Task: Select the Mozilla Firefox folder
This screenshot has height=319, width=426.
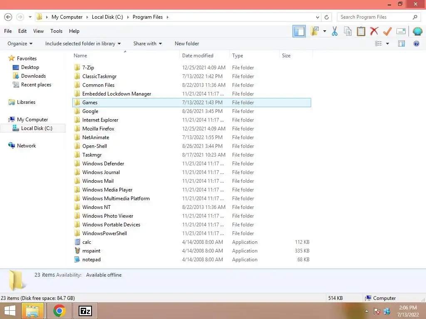Action: tap(192, 129)
